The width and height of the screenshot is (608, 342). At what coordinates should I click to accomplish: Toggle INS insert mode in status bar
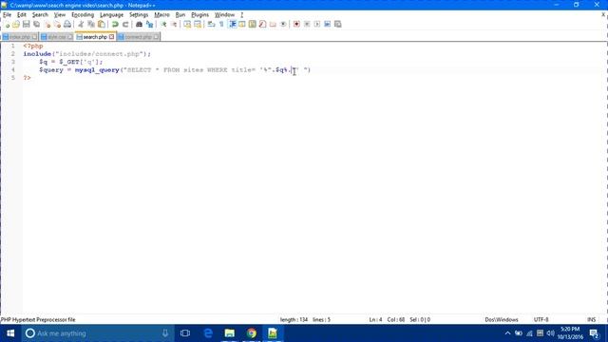tap(591, 320)
